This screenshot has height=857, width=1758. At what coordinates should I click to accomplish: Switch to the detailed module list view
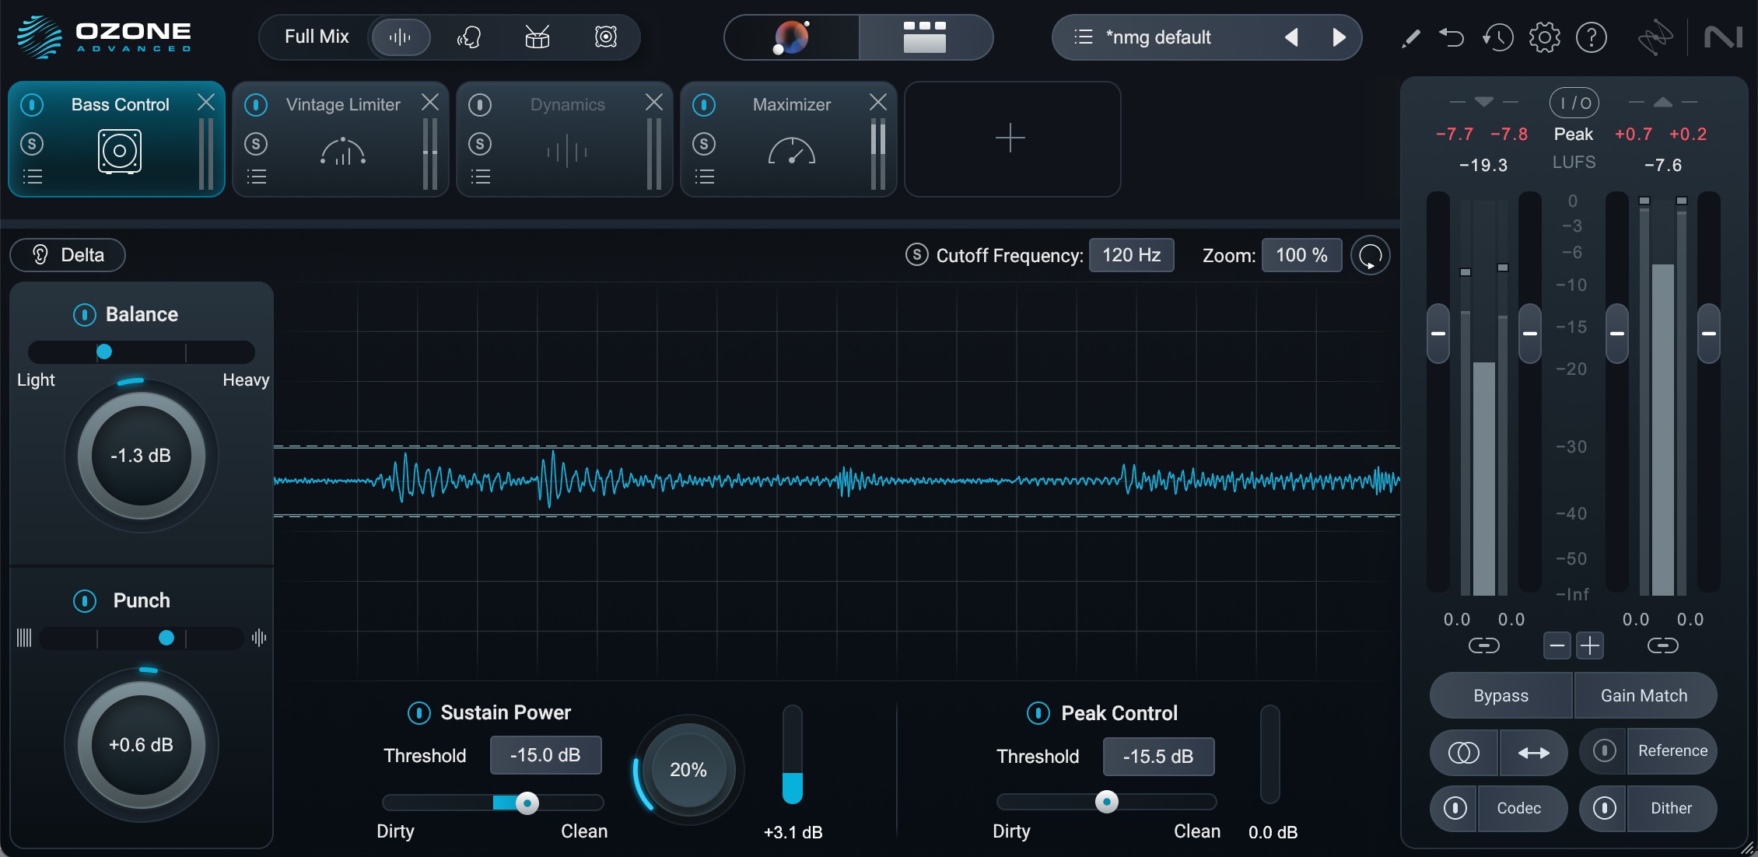(x=924, y=37)
